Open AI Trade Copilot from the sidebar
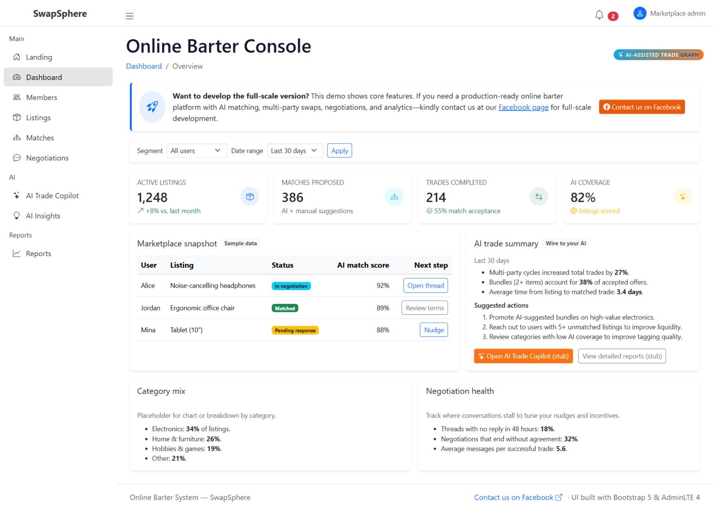This screenshot has width=713, height=510. (52, 195)
